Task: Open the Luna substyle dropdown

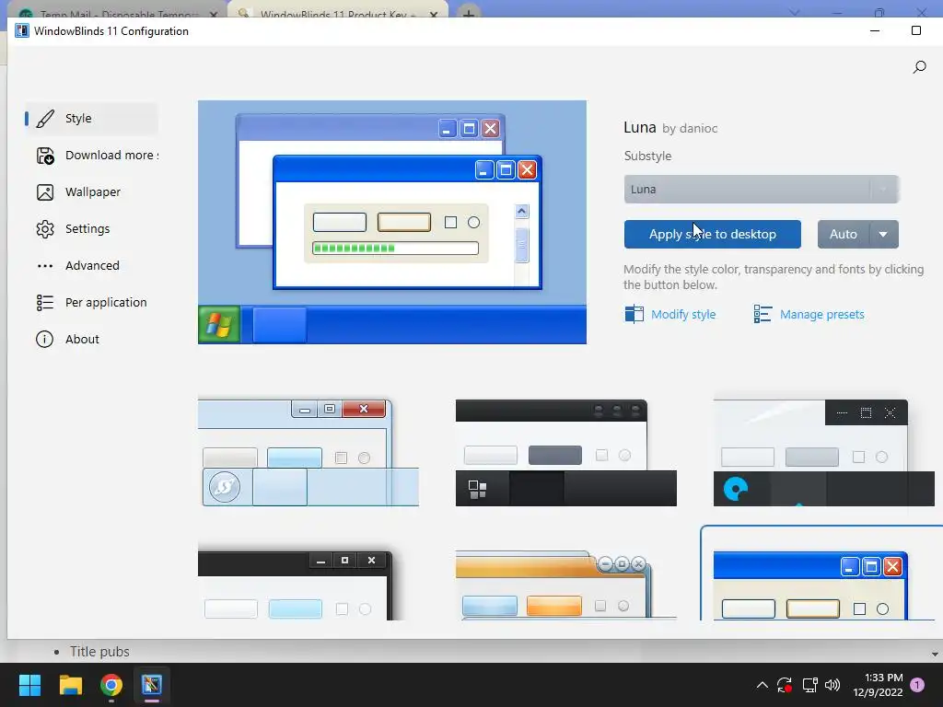Action: [762, 190]
